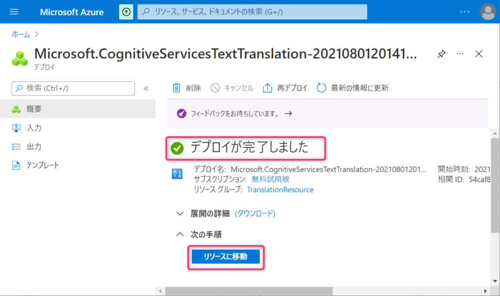Image resolution: width=500 pixels, height=296 pixels.
Task: Click the Translator resource icon
Action: click(x=177, y=174)
